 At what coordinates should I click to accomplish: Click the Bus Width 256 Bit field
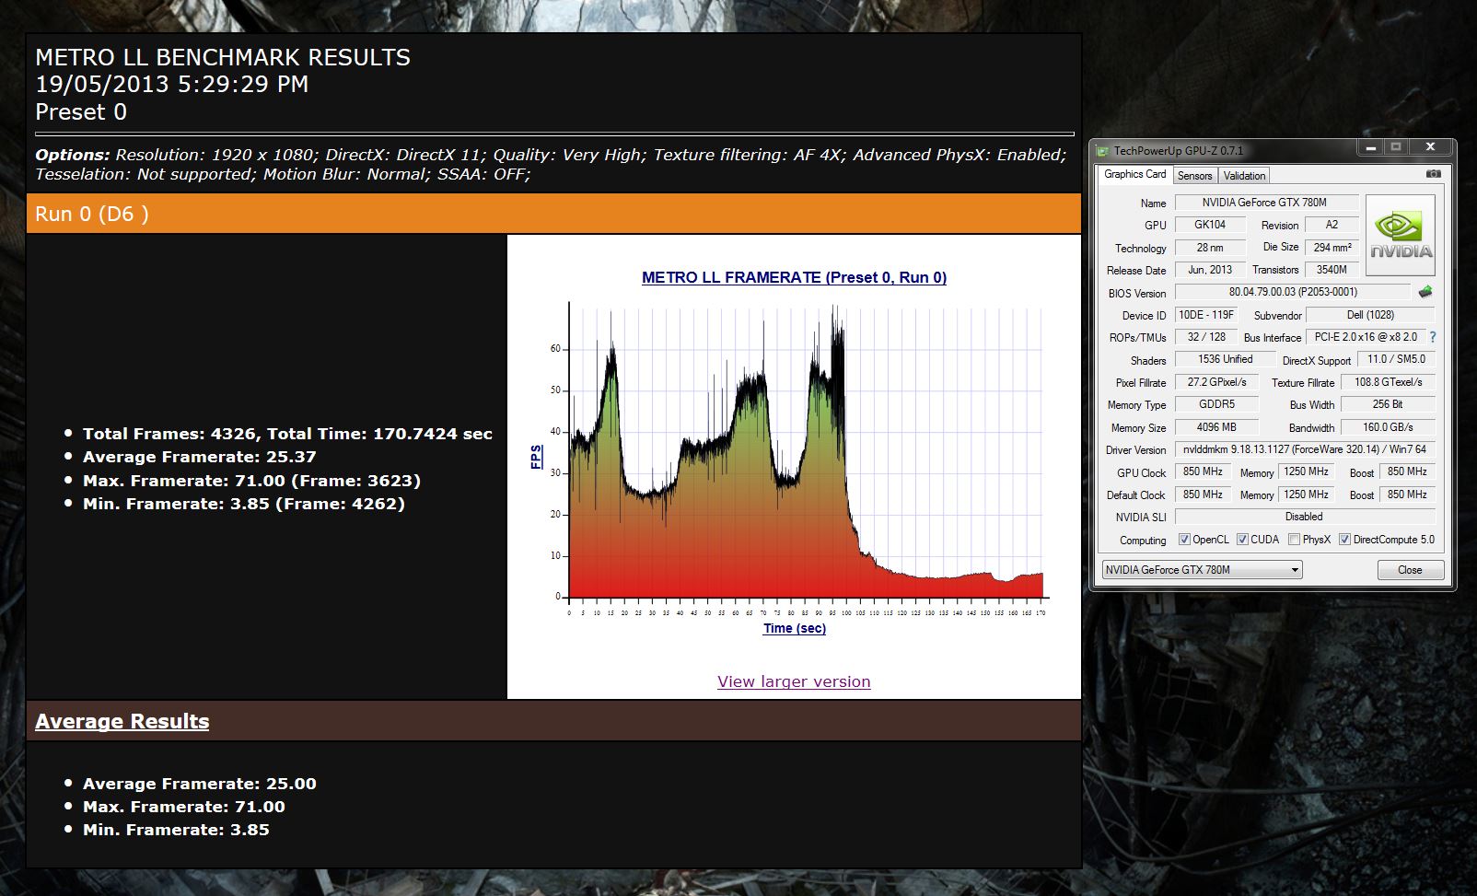[x=1388, y=404]
